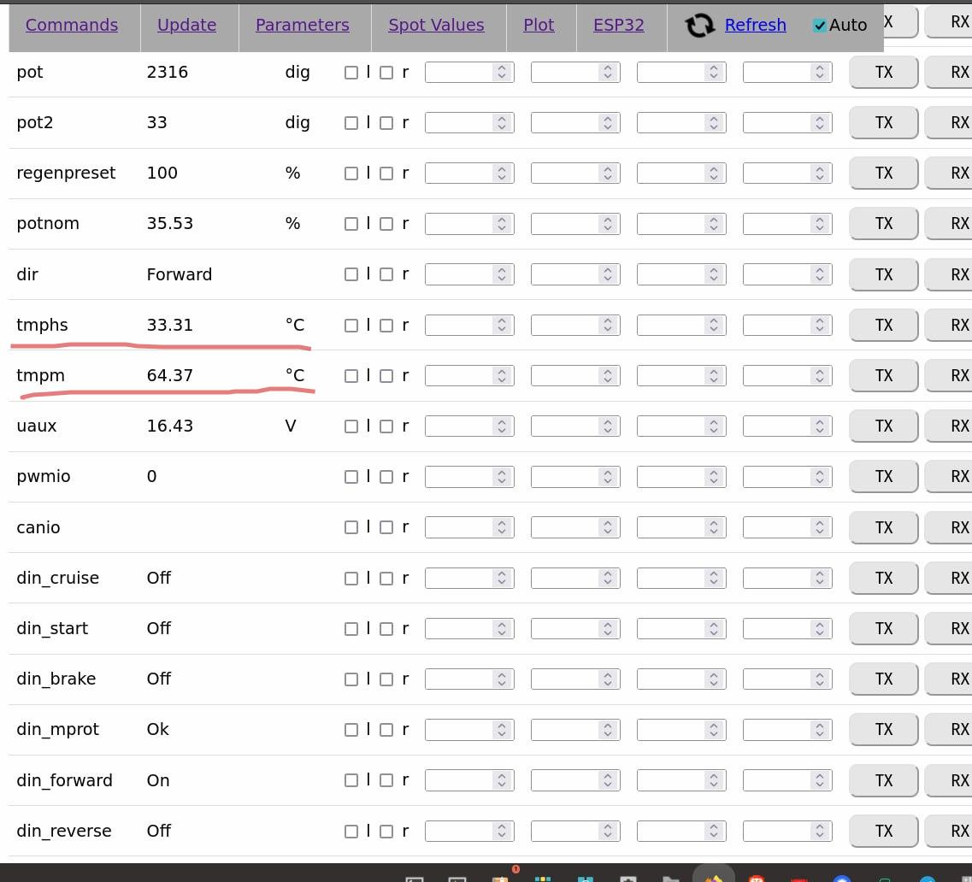Screen dimensions: 972x882
Task: Check the 'l' checkbox for tmphs
Action: (351, 326)
